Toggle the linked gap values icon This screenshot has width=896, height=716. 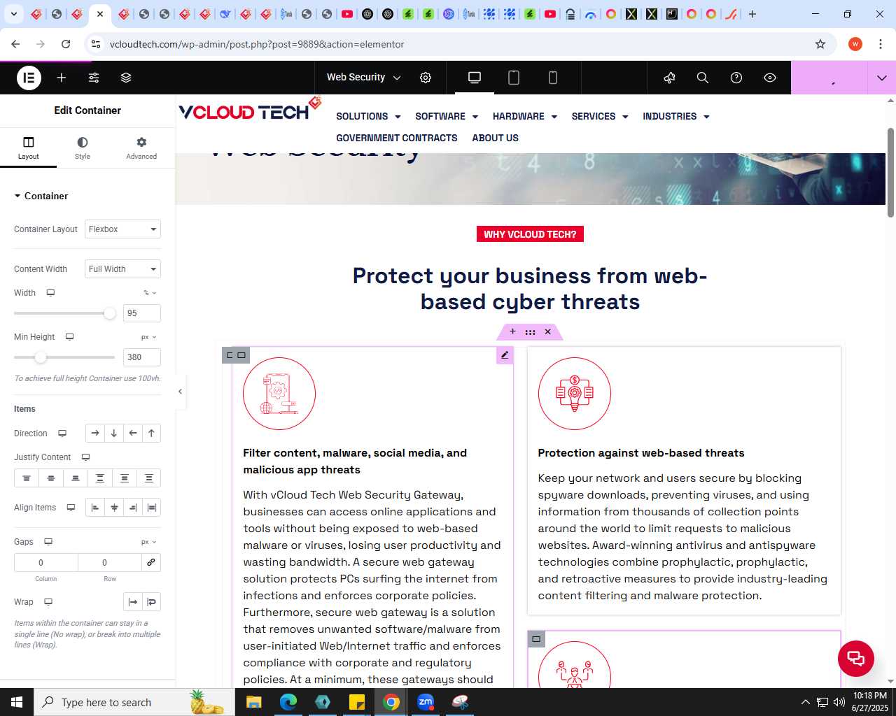pos(150,563)
